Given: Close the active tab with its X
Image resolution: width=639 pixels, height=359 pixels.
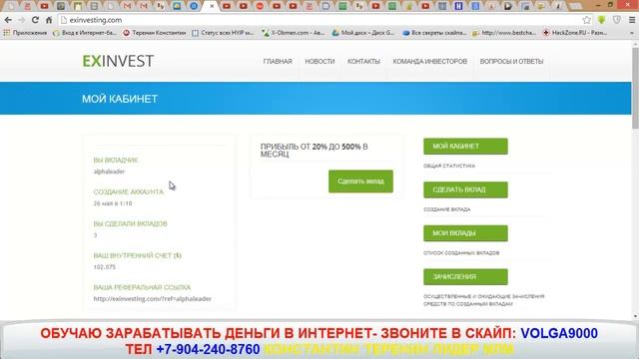Looking at the screenshot, I should 212,6.
